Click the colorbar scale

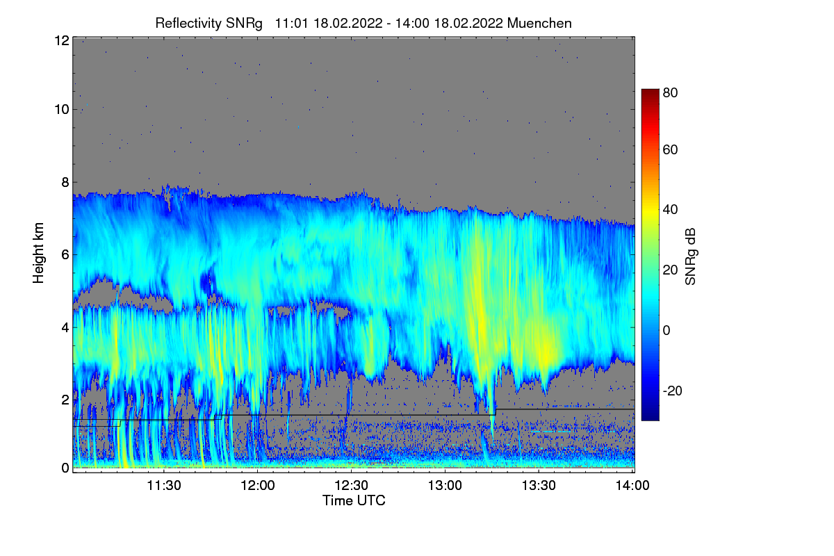[650, 254]
